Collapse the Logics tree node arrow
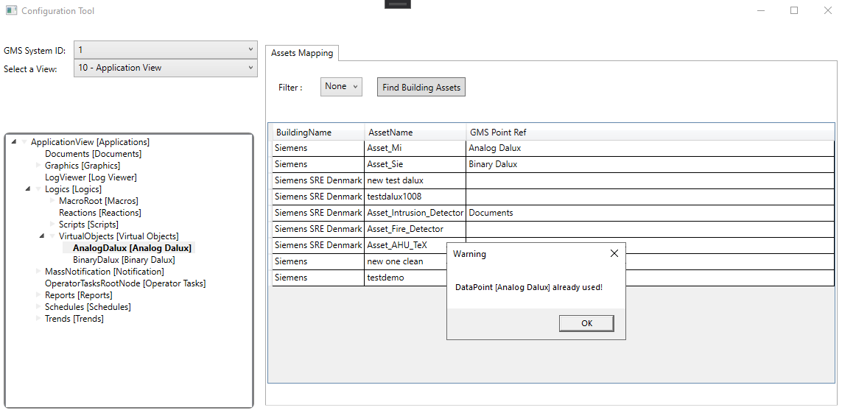The height and width of the screenshot is (413, 842). (29, 189)
